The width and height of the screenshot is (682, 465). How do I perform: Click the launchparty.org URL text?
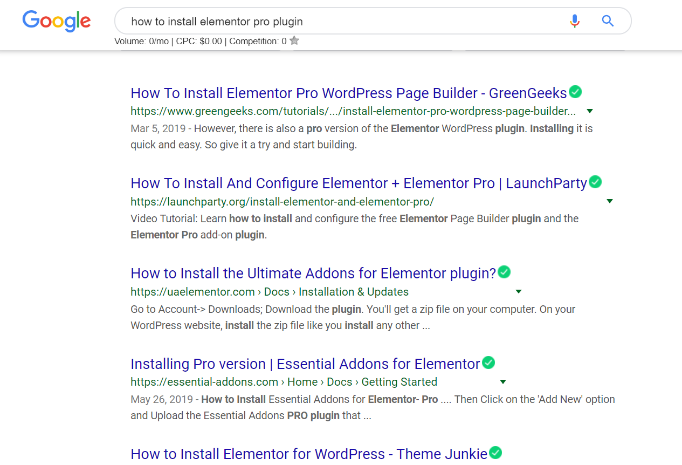(x=282, y=202)
